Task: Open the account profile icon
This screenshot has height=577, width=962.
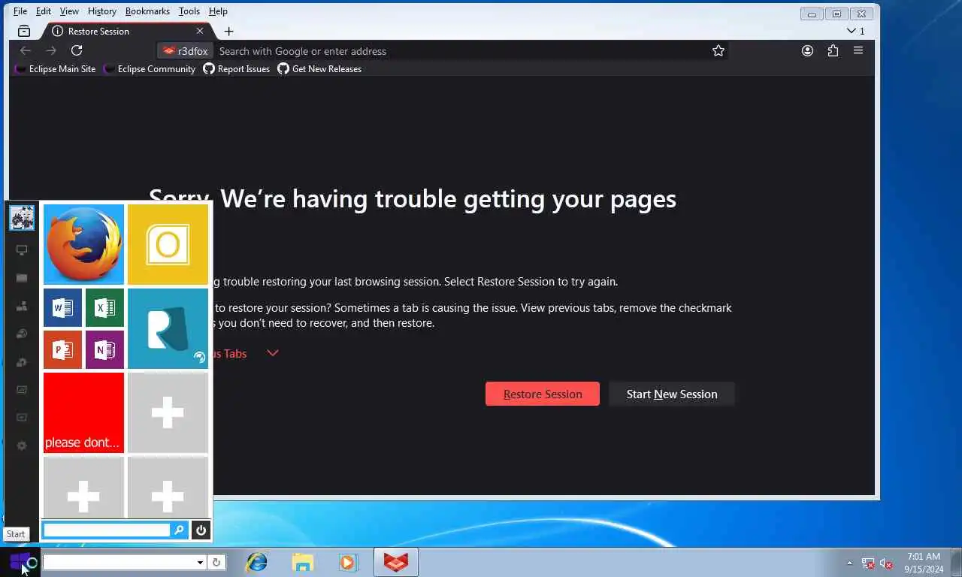Action: (807, 50)
